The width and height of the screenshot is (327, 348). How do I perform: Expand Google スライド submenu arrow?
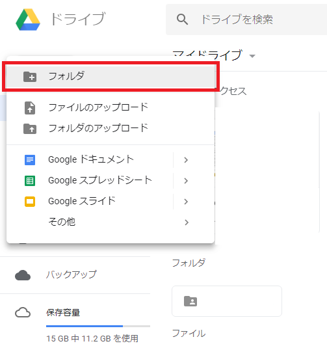click(186, 202)
